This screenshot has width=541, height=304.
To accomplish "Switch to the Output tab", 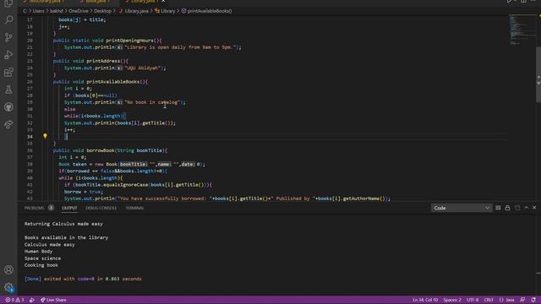I will 69,208.
